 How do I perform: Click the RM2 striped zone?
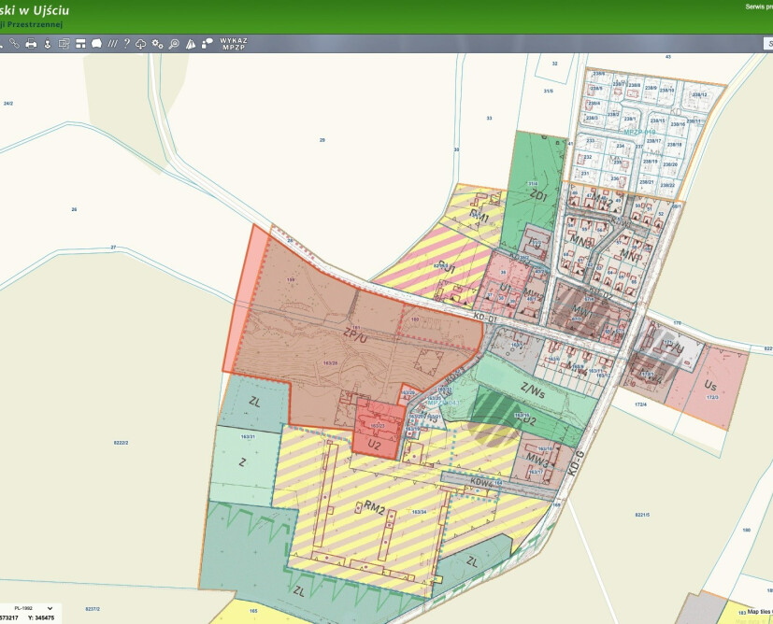click(x=375, y=508)
